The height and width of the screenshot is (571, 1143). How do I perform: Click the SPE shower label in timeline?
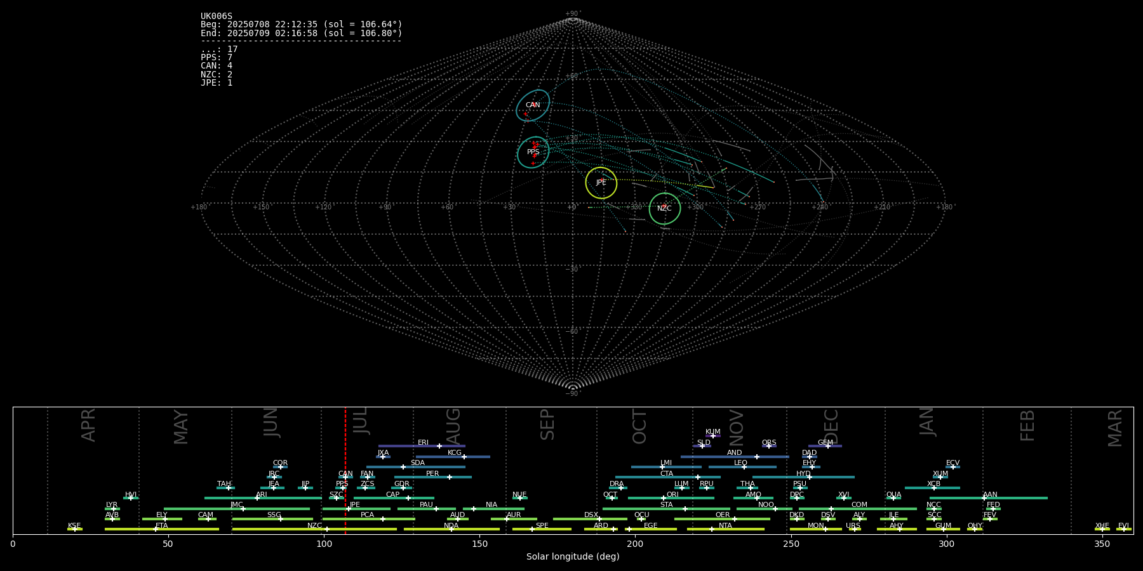(x=542, y=525)
